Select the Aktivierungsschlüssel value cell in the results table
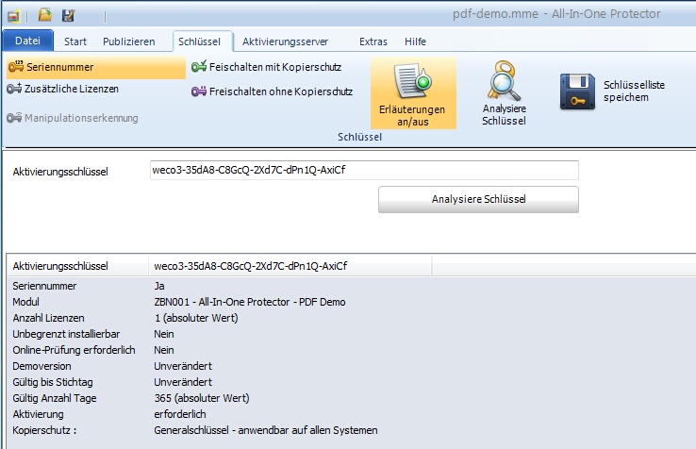This screenshot has width=696, height=449. (290, 267)
